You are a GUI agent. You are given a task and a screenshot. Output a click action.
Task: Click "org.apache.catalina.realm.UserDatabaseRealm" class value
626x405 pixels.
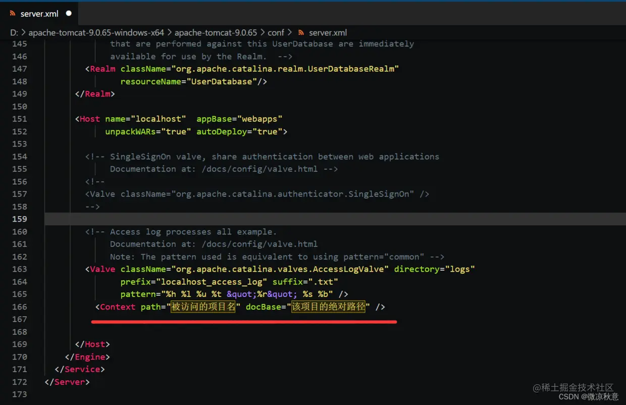tap(285, 69)
